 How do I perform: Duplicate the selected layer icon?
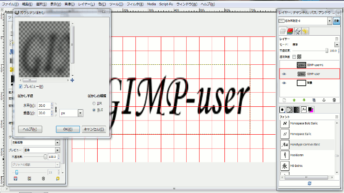tap(314, 100)
